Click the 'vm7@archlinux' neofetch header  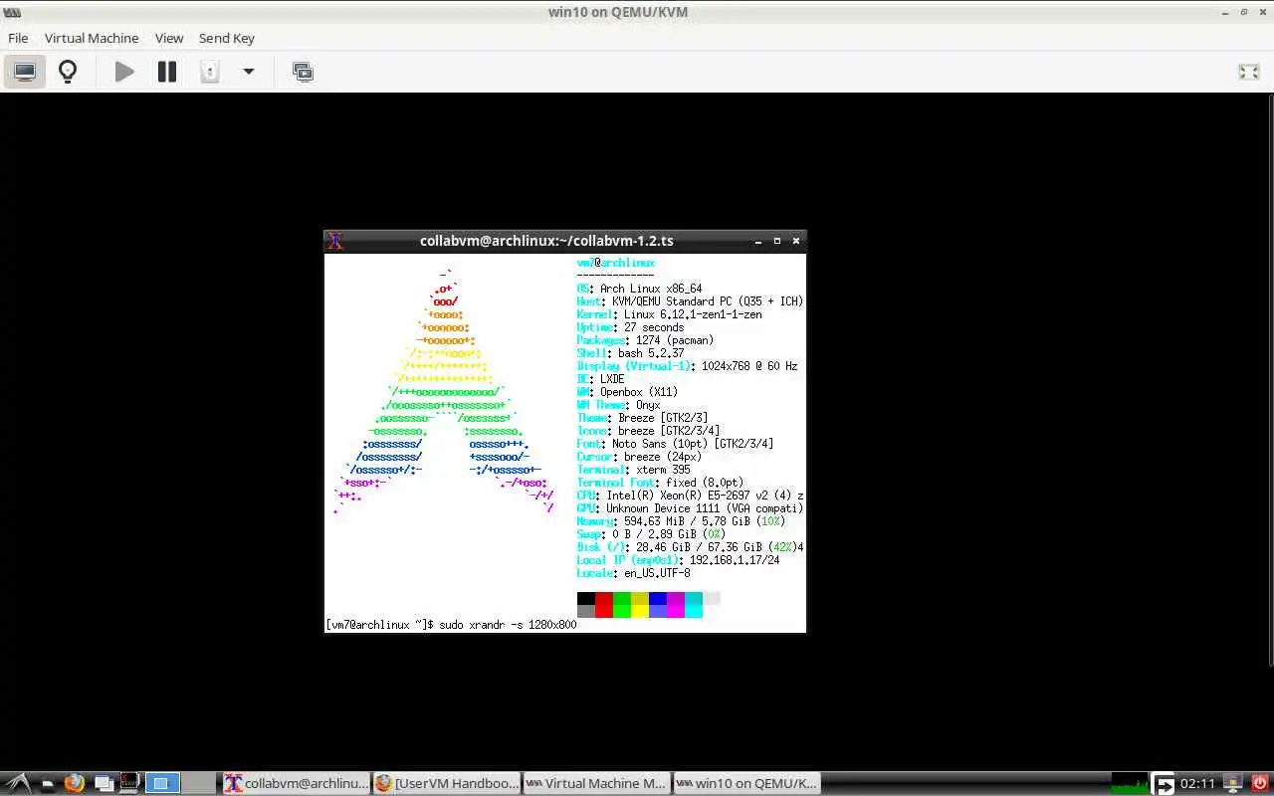pyautogui.click(x=615, y=263)
